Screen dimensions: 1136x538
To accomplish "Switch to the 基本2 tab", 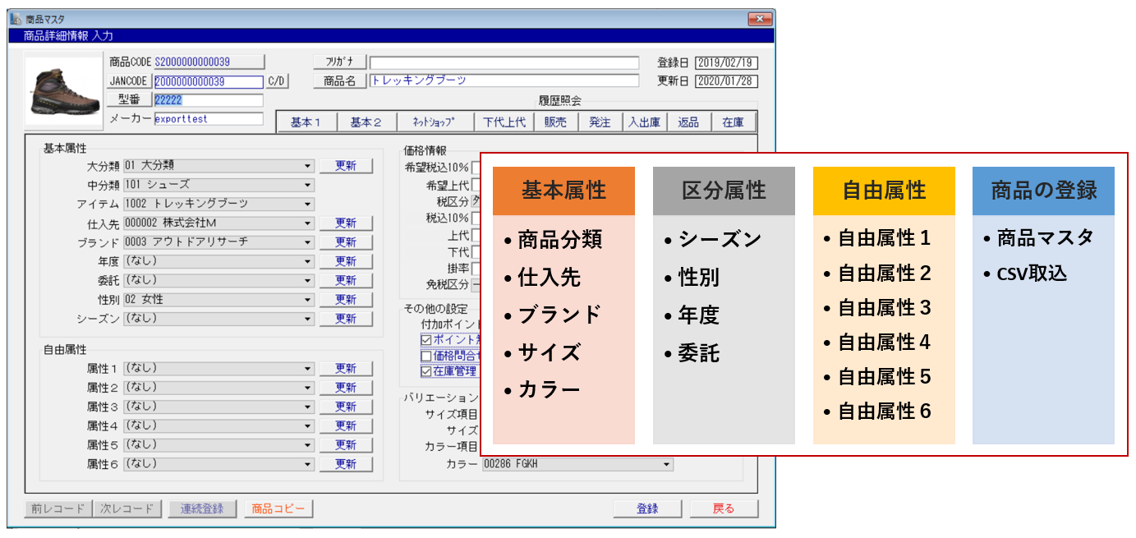I will tap(364, 121).
